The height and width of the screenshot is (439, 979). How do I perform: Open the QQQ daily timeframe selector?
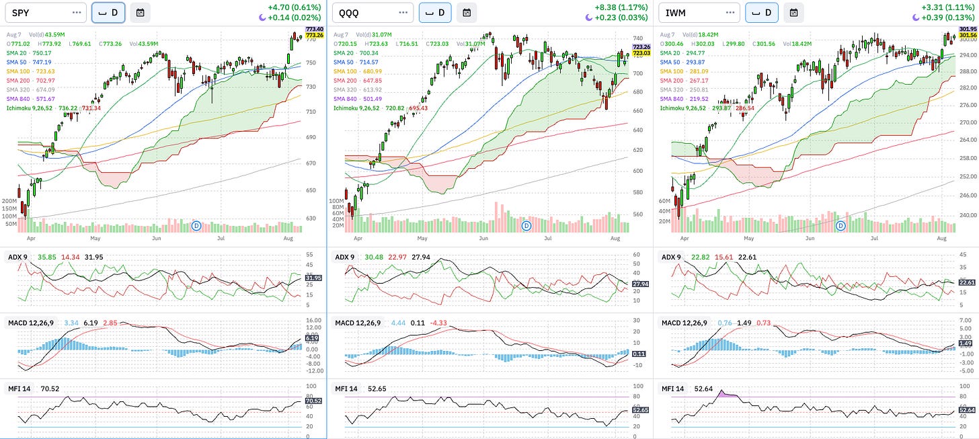coord(435,12)
